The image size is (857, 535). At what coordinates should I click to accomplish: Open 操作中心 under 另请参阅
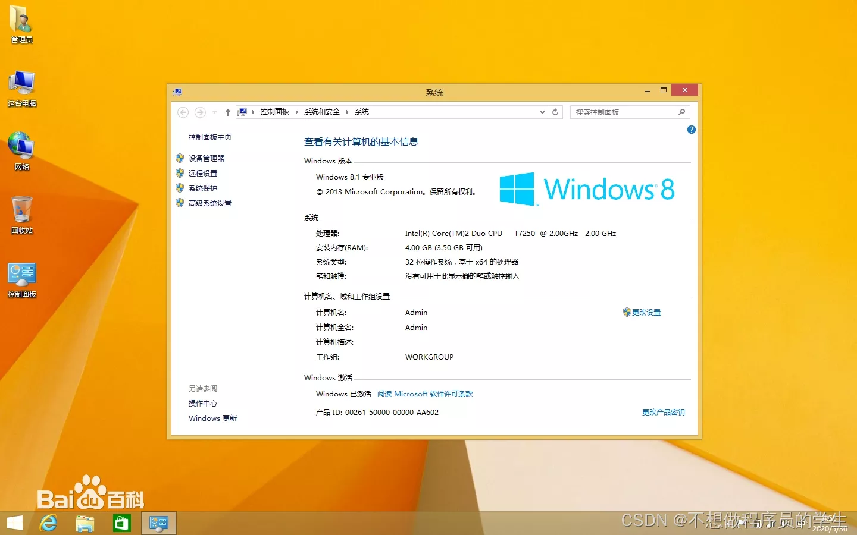pyautogui.click(x=203, y=403)
